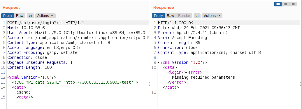The height and width of the screenshot is (109, 302).
Task: Select the Pretty tab in Response panel
Action: (158, 16)
